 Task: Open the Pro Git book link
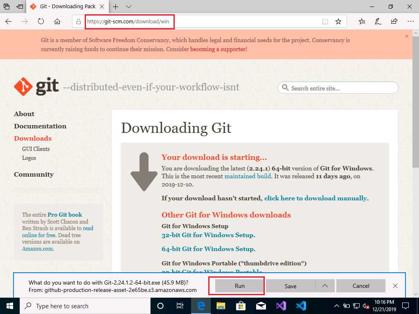pos(65,215)
